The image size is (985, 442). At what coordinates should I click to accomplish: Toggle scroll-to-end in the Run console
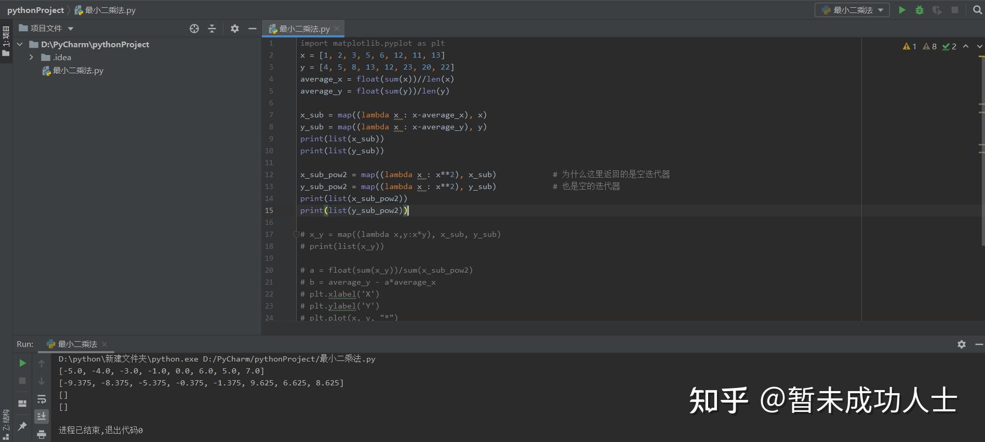point(42,417)
